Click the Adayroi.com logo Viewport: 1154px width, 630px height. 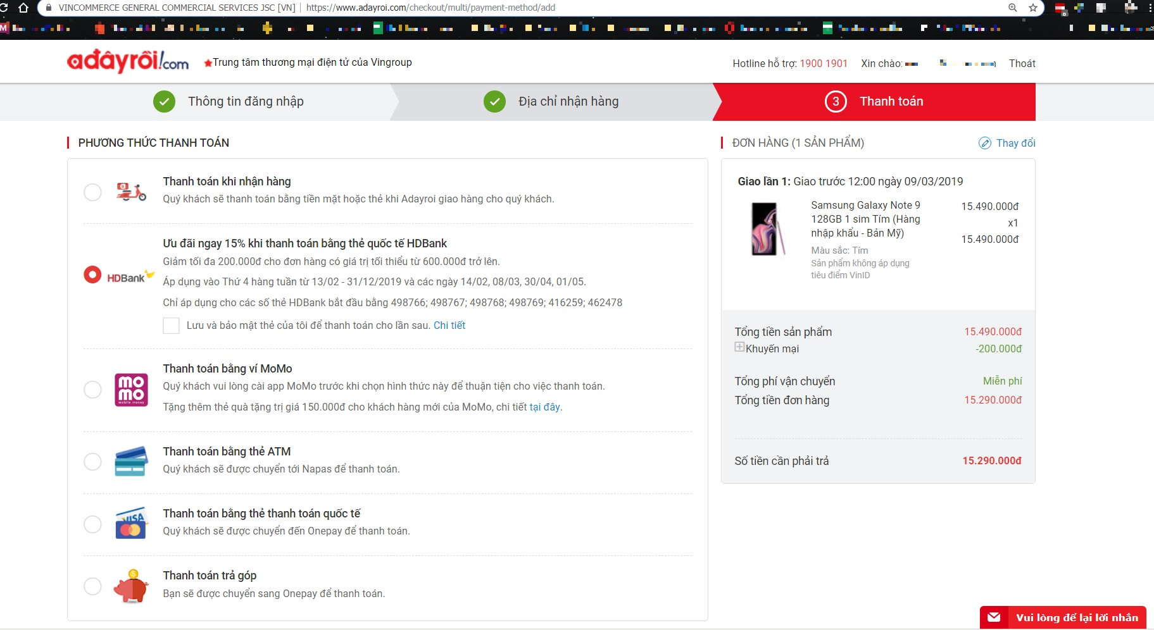point(128,61)
